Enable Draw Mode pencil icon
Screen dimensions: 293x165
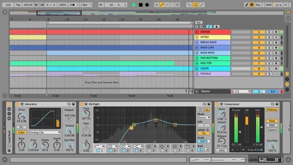coord(246,5)
